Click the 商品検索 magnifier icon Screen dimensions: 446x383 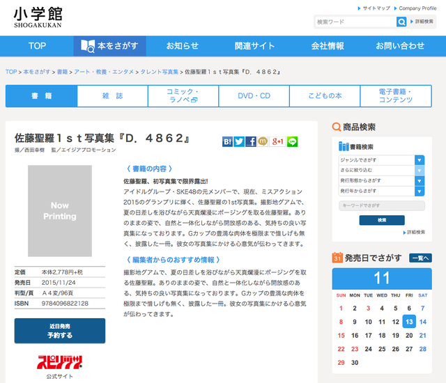pyautogui.click(x=337, y=127)
